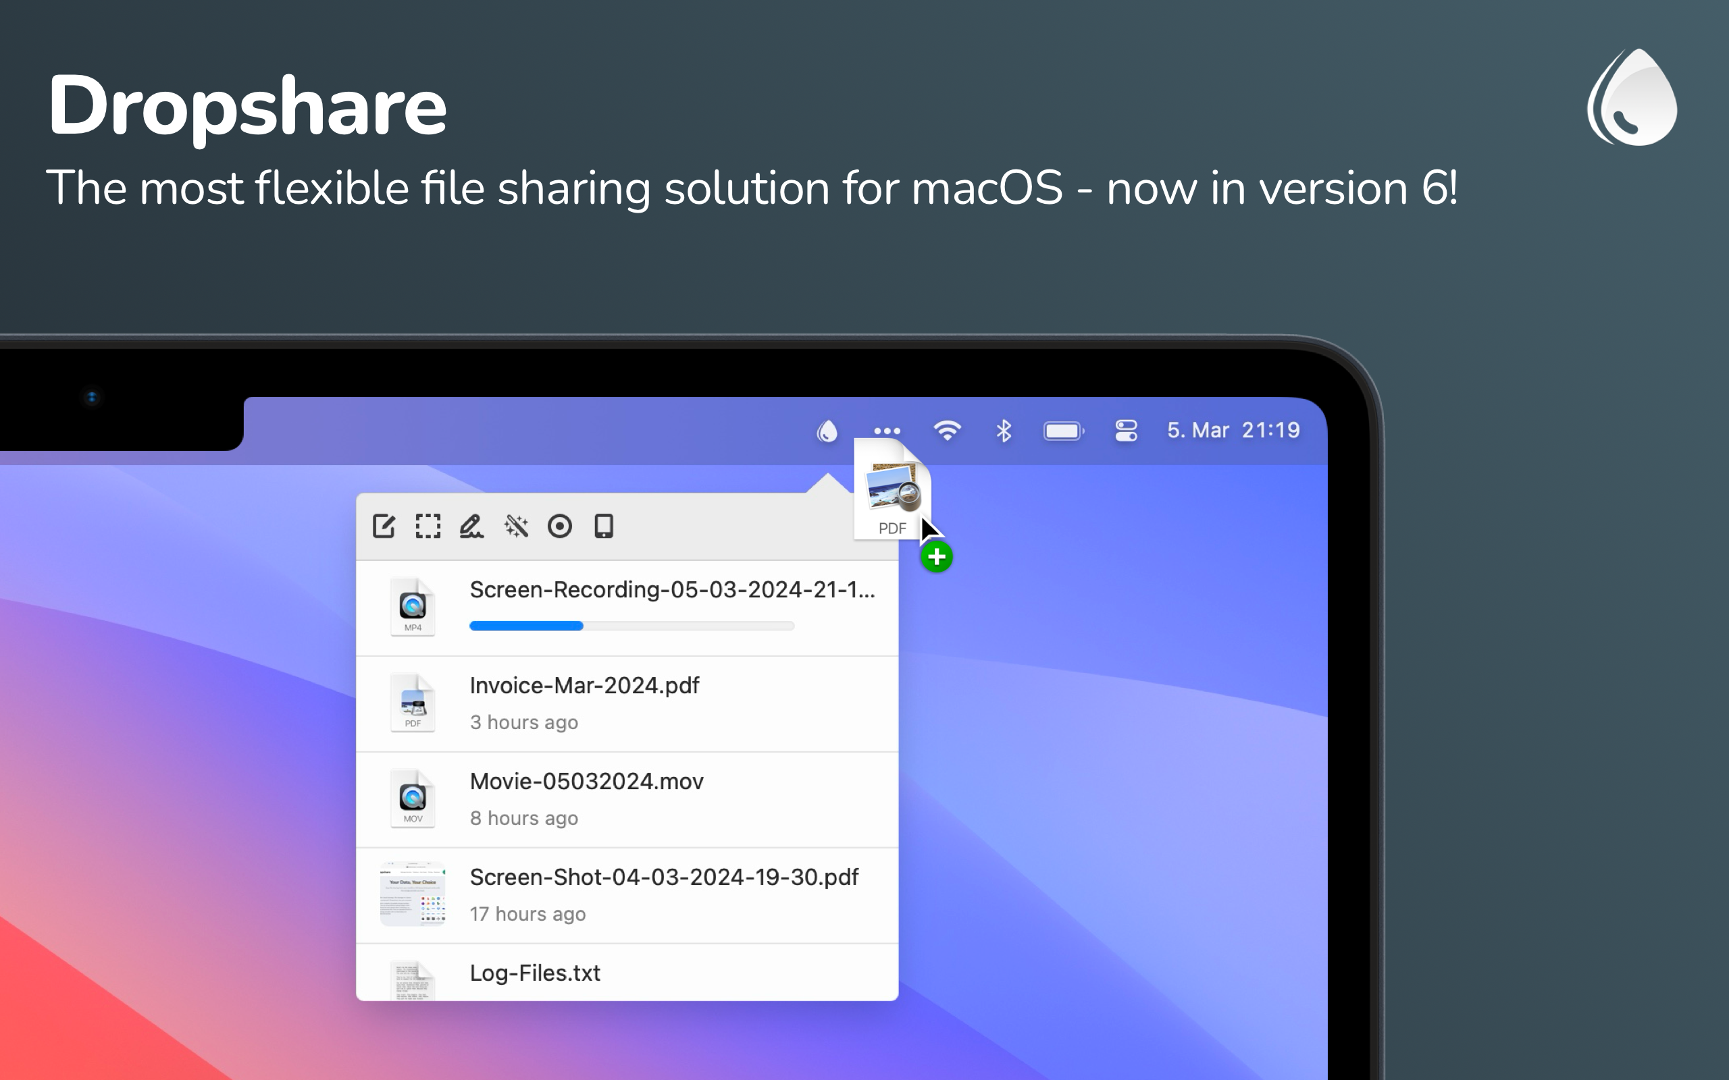Click the mobile device icon in toolbar
Screen dimensions: 1729x1080
click(604, 526)
